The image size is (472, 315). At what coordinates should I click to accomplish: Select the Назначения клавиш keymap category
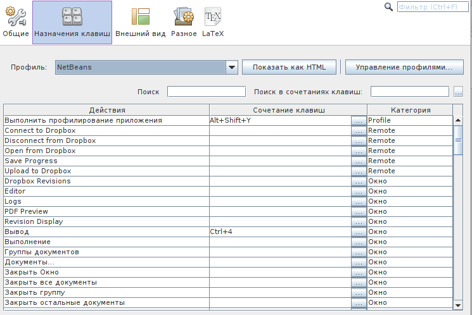[x=72, y=22]
